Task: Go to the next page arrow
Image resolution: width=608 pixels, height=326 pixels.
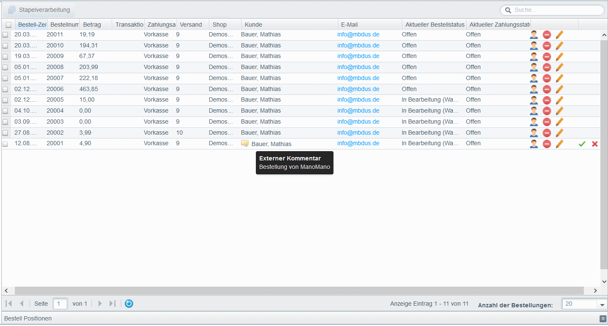Action: pos(100,304)
